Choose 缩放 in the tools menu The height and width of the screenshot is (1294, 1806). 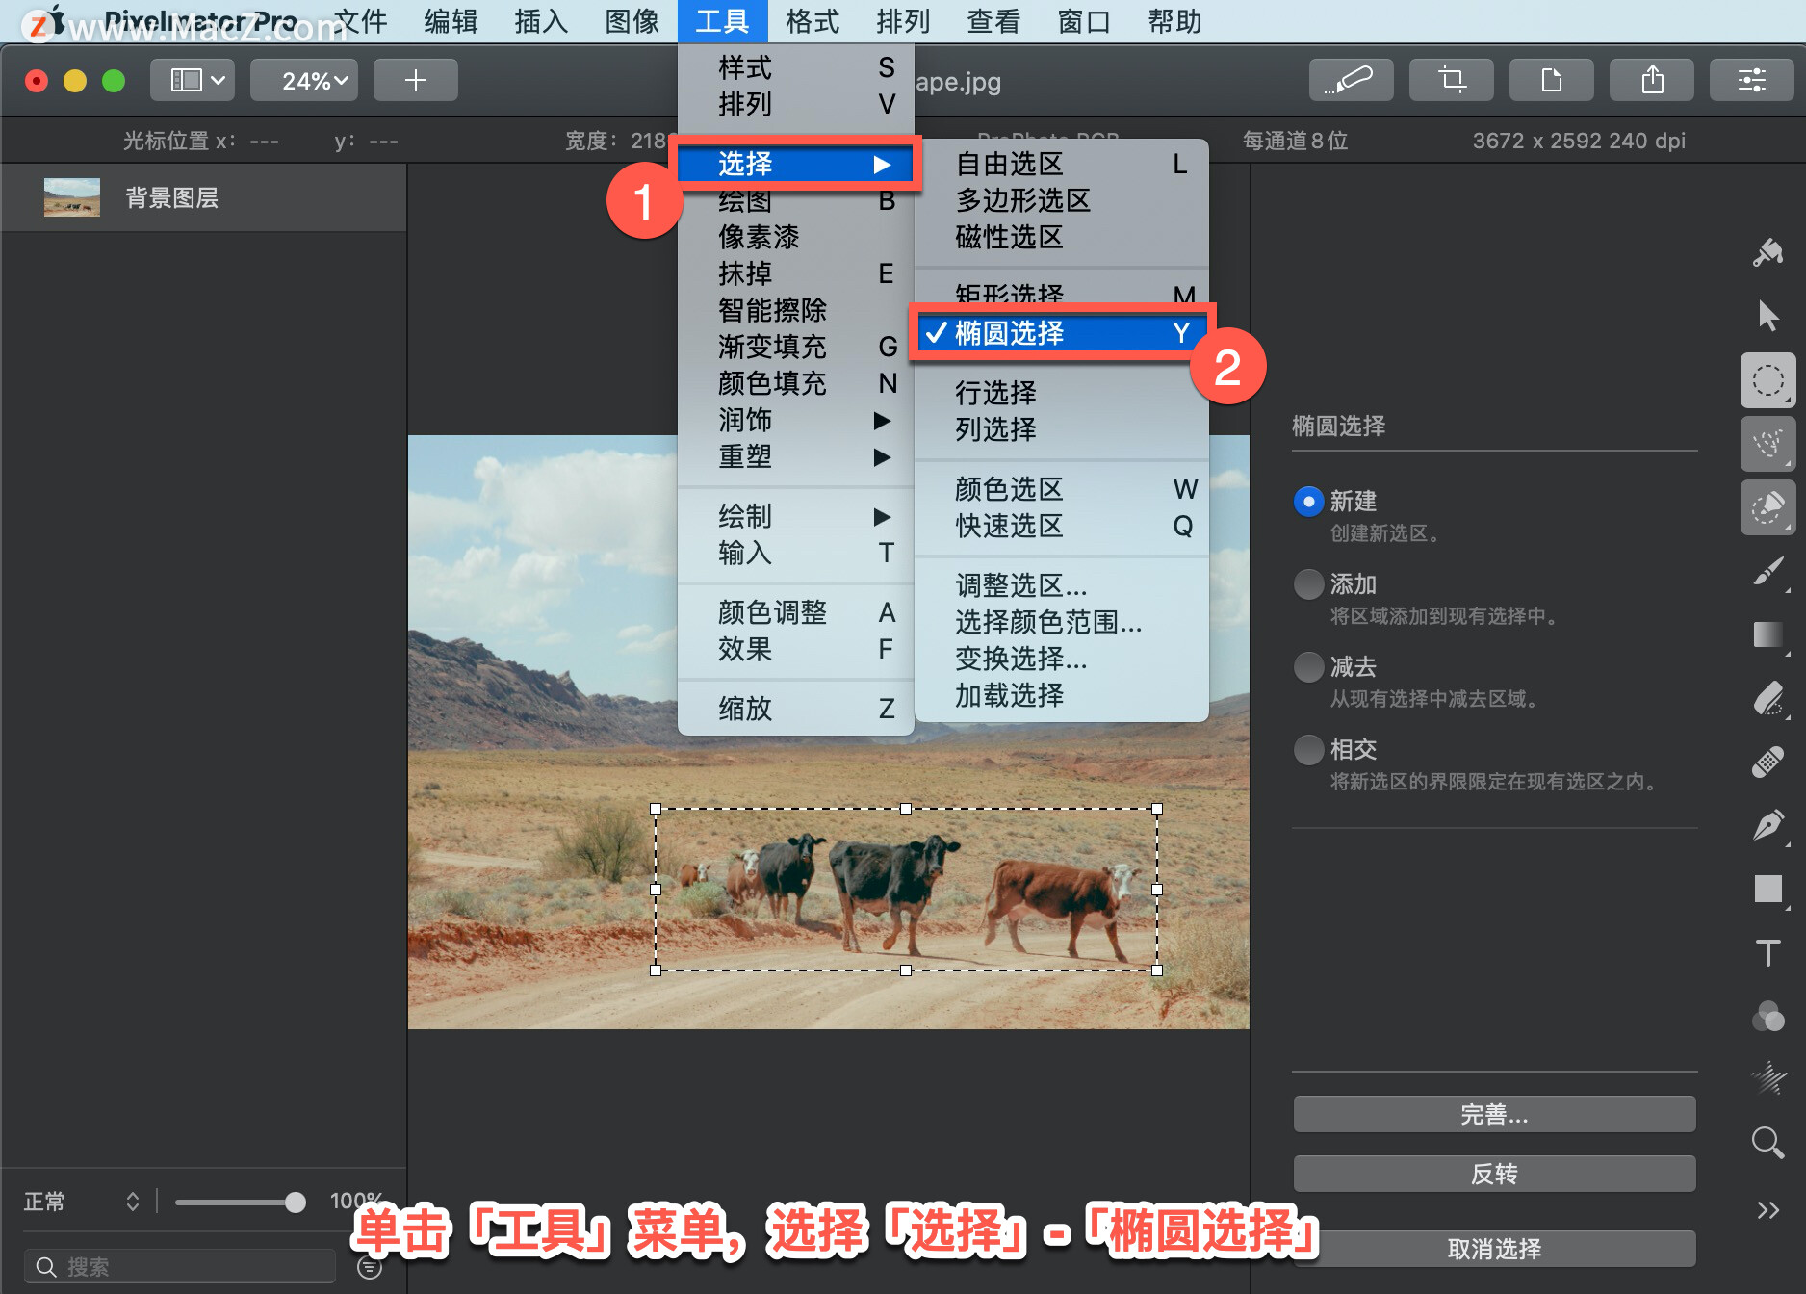[795, 709]
